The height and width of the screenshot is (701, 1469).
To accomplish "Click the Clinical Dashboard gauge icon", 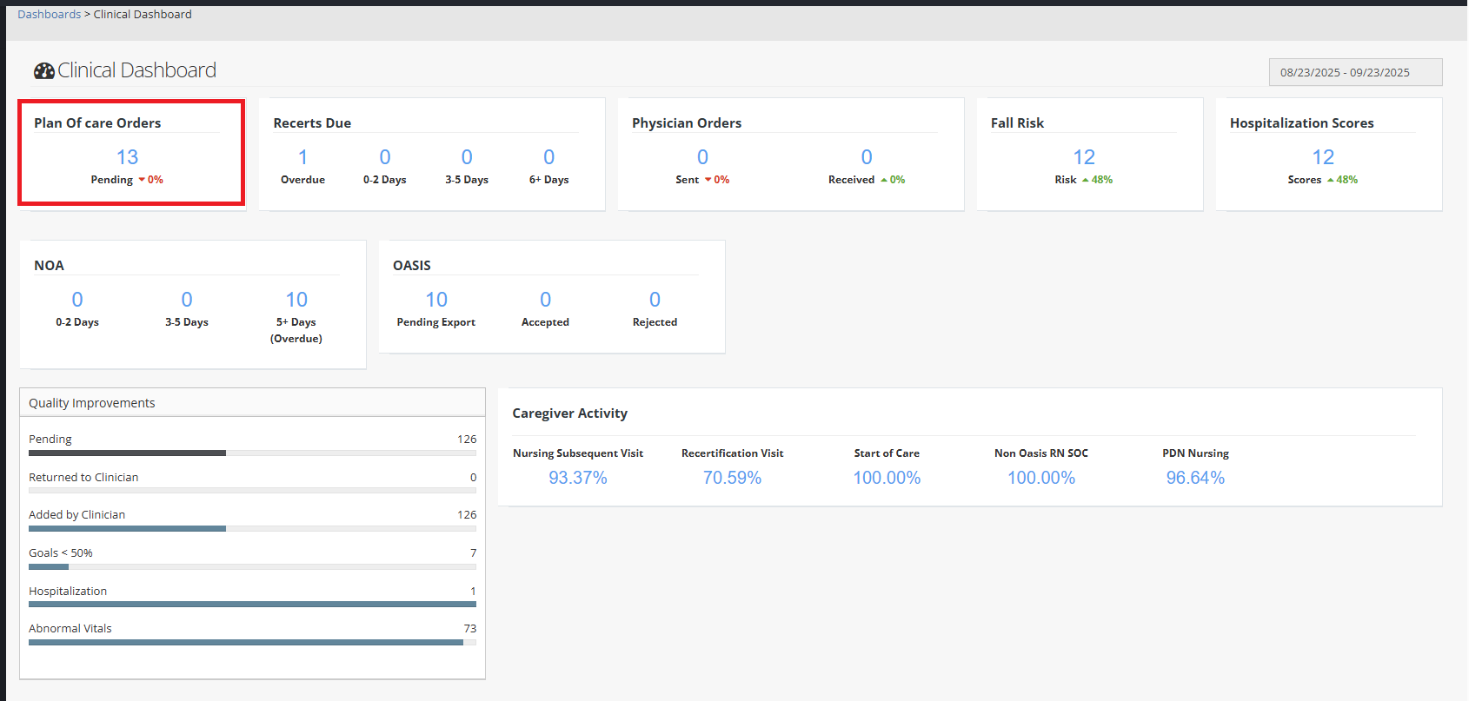I will point(43,71).
